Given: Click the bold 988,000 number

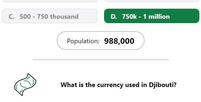Looking at the screenshot, I should [119, 41].
